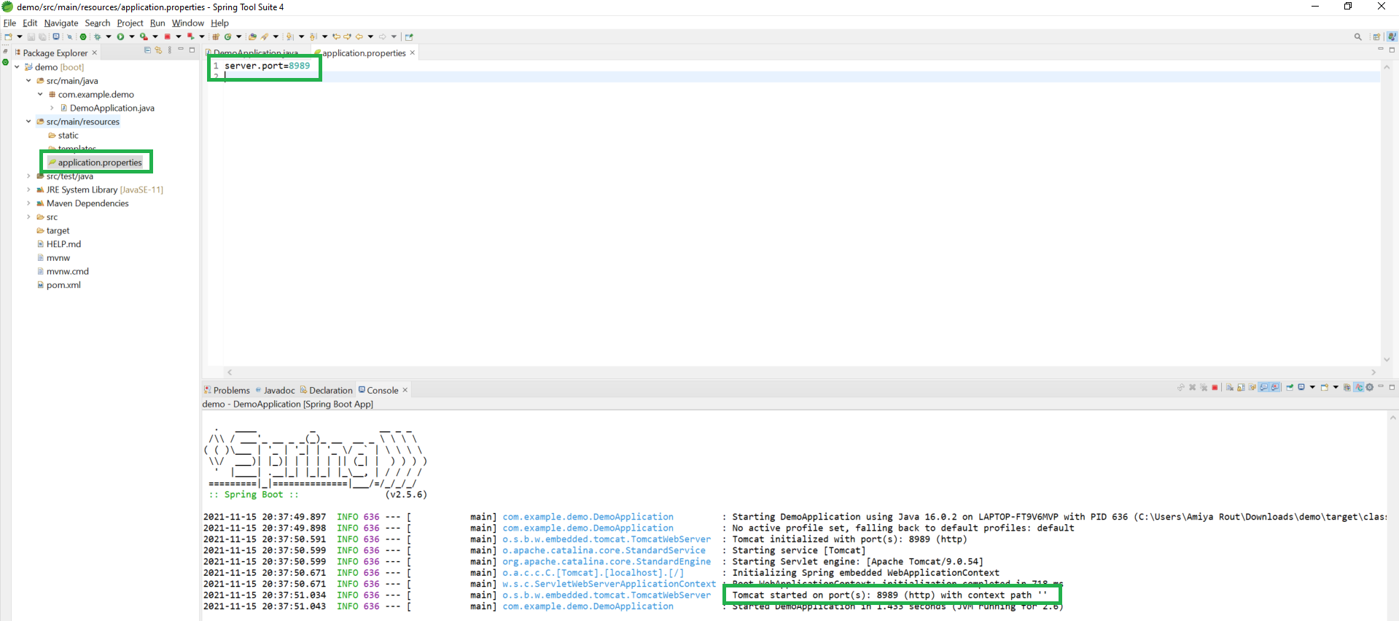Click the New Java Class toolbar icon

[x=228, y=36]
